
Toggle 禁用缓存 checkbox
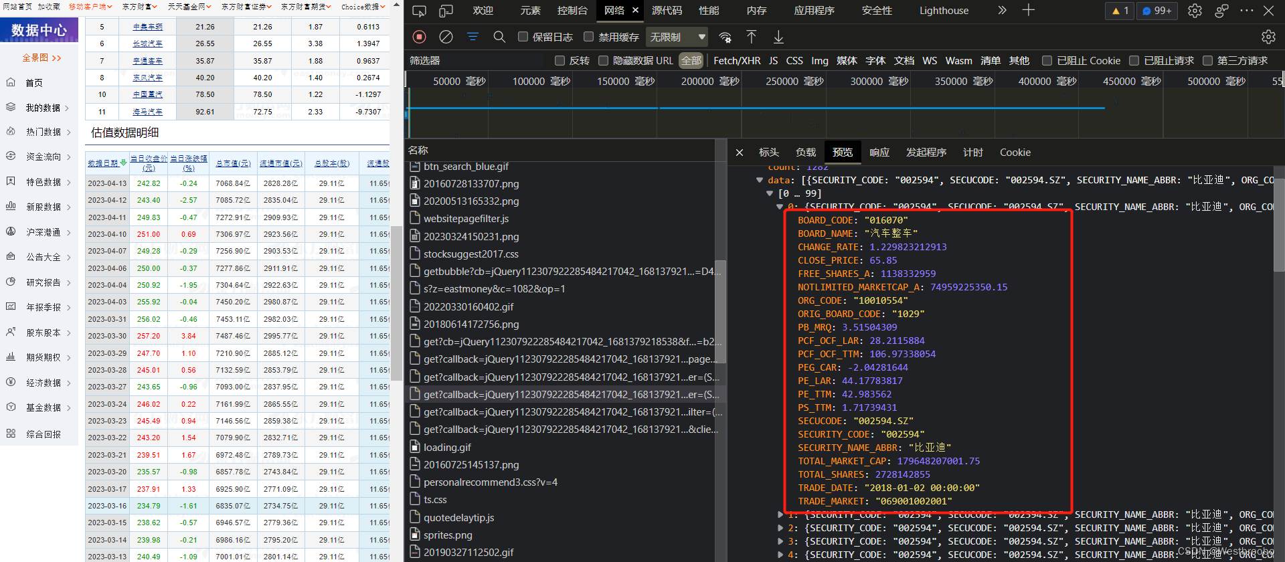click(589, 37)
